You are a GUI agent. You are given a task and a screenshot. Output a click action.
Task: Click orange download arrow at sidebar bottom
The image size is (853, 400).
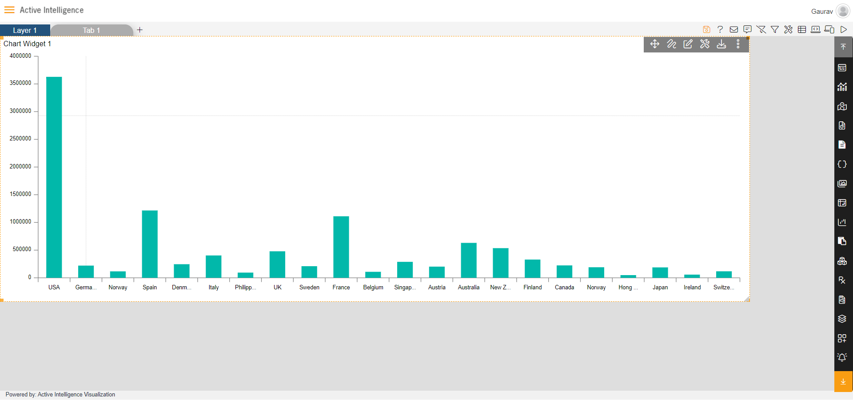(x=843, y=381)
